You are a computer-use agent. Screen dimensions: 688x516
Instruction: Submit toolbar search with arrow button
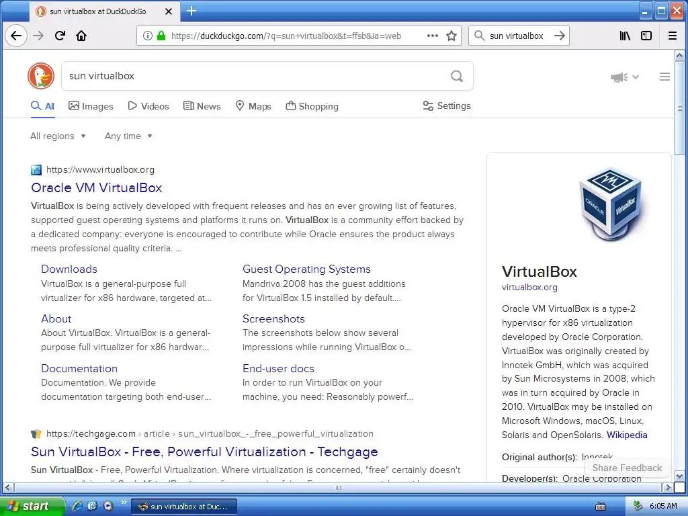coord(560,36)
